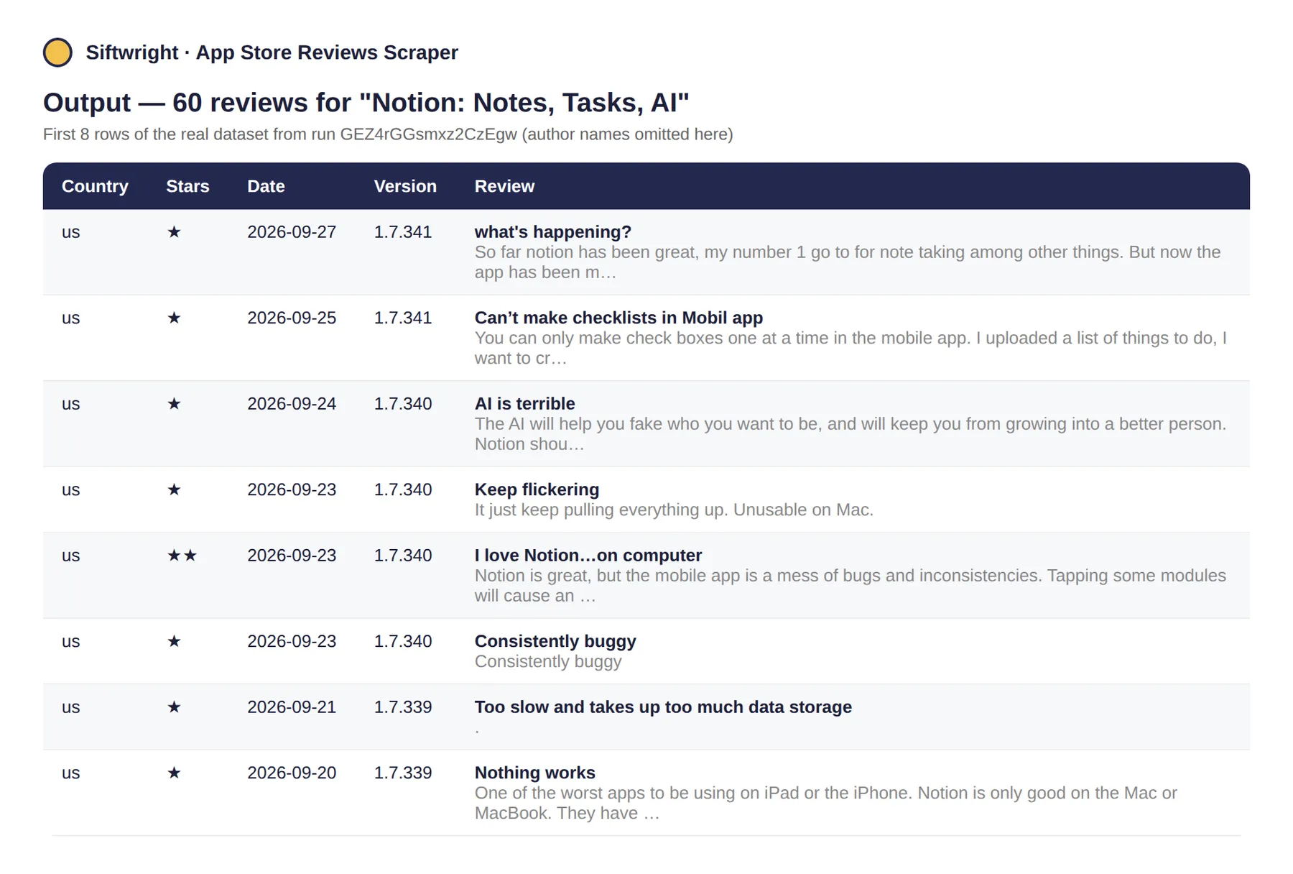The width and height of the screenshot is (1293, 874).
Task: Select the Country column header
Action: pyautogui.click(x=95, y=186)
